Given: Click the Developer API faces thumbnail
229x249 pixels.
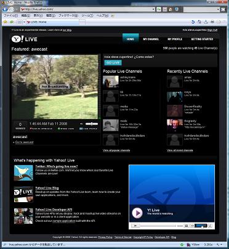Looking at the screenshot, I should (x=23, y=216).
